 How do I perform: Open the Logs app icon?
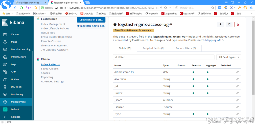point(5,64)
